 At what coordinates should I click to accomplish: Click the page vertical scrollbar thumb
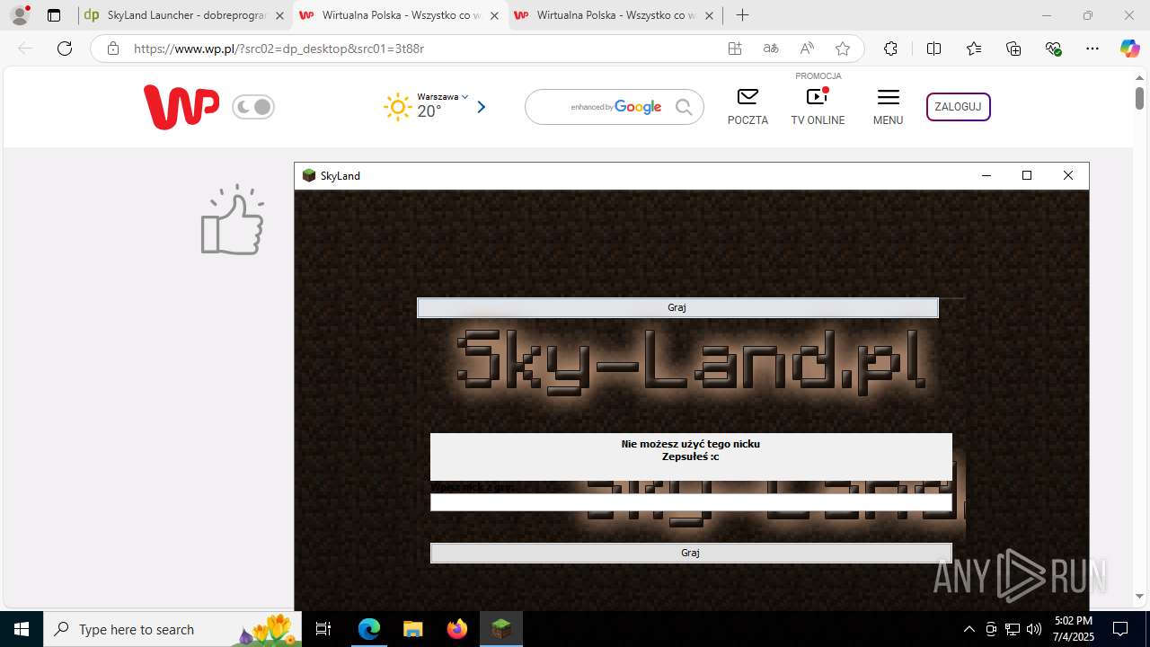pyautogui.click(x=1139, y=97)
